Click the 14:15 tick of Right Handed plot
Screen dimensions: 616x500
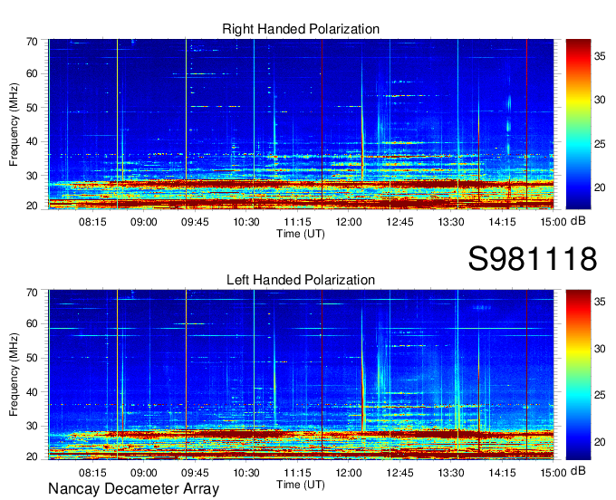pos(502,222)
